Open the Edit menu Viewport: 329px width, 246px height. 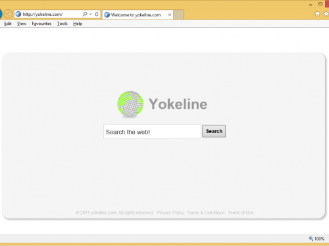(x=8, y=24)
